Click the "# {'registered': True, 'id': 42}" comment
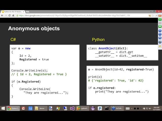Image resolution: width=162 pixels, height=121 pixels. tap(116, 81)
